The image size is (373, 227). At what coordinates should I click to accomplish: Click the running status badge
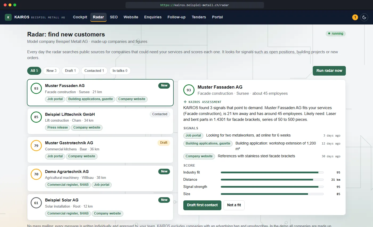(x=336, y=34)
